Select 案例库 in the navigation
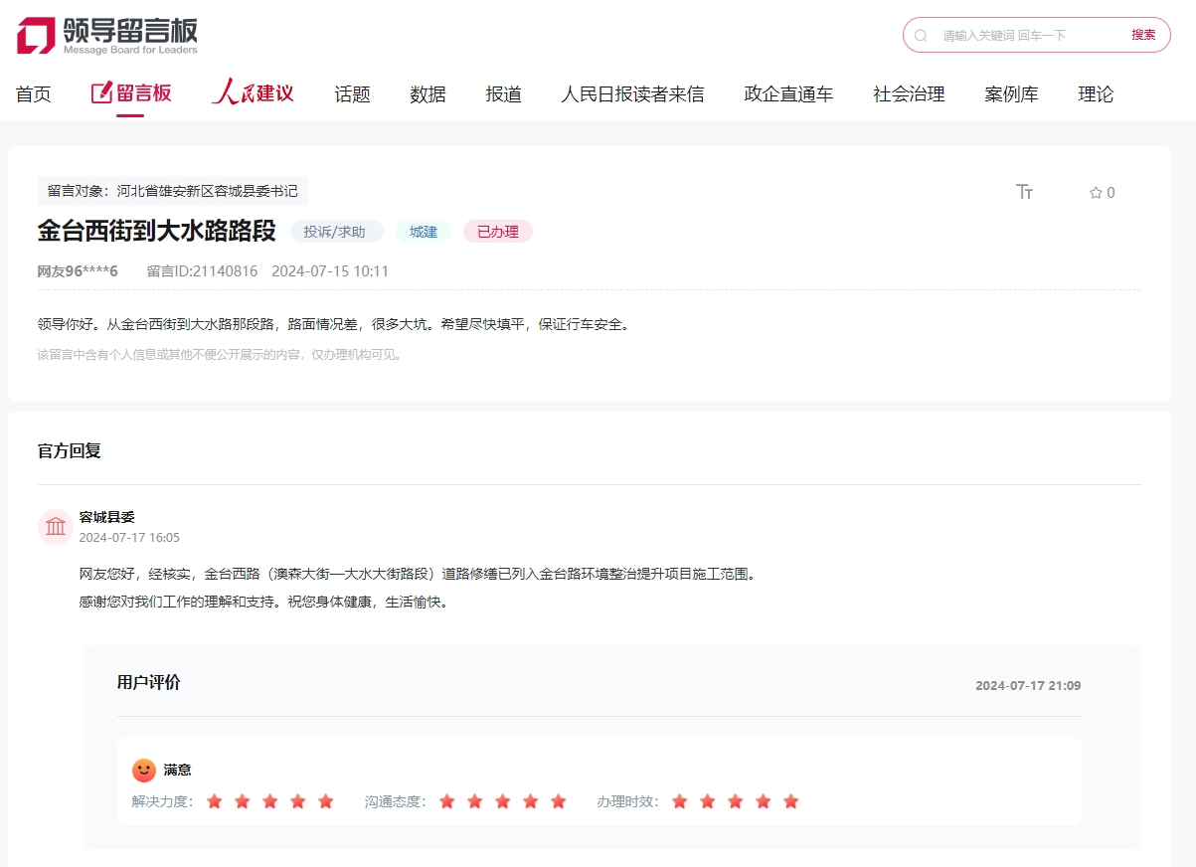This screenshot has width=1196, height=867. pyautogui.click(x=1011, y=93)
